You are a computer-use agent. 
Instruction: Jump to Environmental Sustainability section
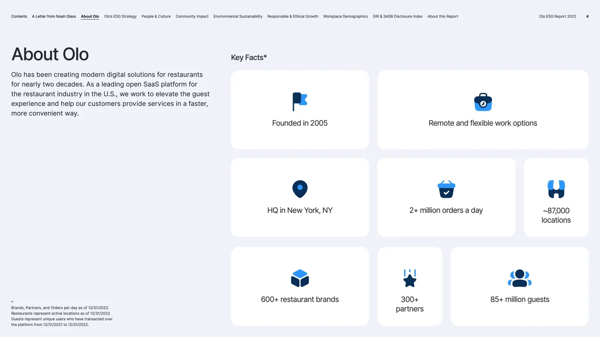tap(238, 16)
